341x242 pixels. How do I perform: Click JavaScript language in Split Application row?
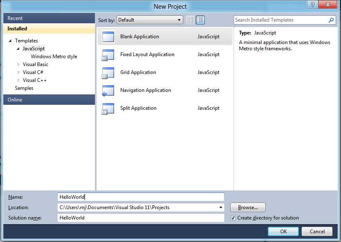coord(208,108)
